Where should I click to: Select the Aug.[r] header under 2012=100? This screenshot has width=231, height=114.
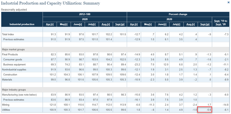pos(106,24)
